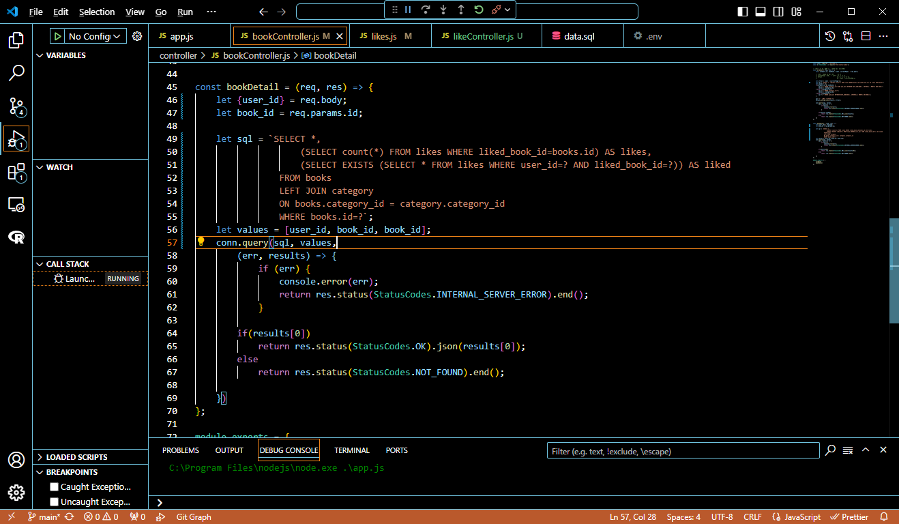Close the bookController.js tab
The width and height of the screenshot is (899, 524).
click(340, 36)
